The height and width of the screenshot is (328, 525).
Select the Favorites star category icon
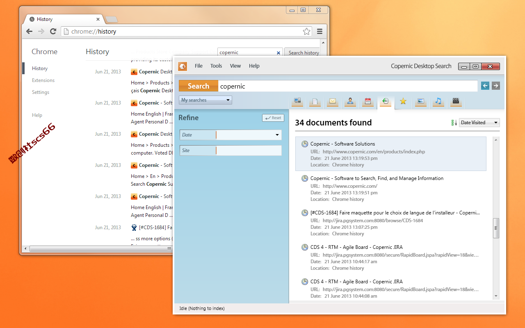click(x=403, y=102)
